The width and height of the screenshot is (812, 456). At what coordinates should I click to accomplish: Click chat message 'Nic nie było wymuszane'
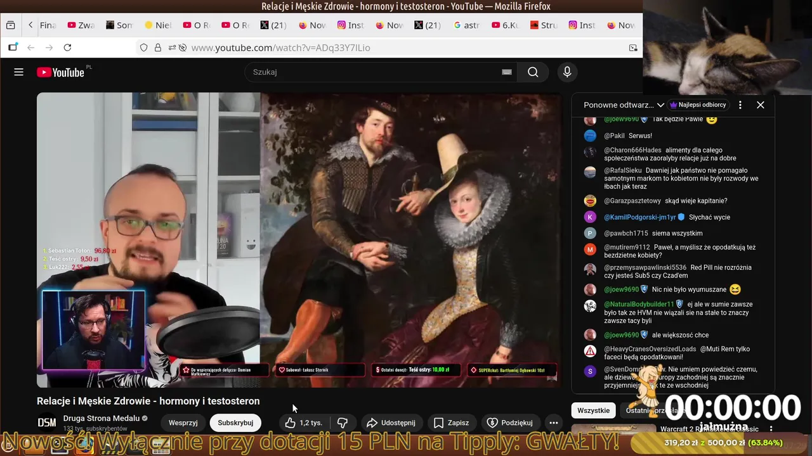coord(689,289)
